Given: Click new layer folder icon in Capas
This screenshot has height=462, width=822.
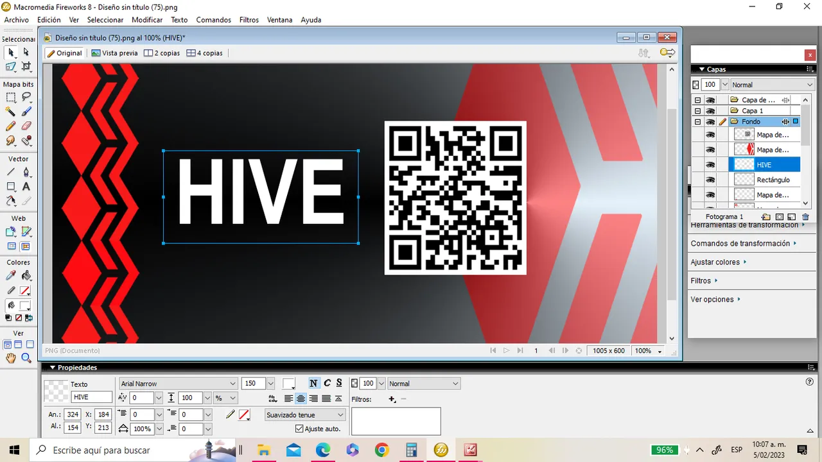Looking at the screenshot, I should coord(766,217).
